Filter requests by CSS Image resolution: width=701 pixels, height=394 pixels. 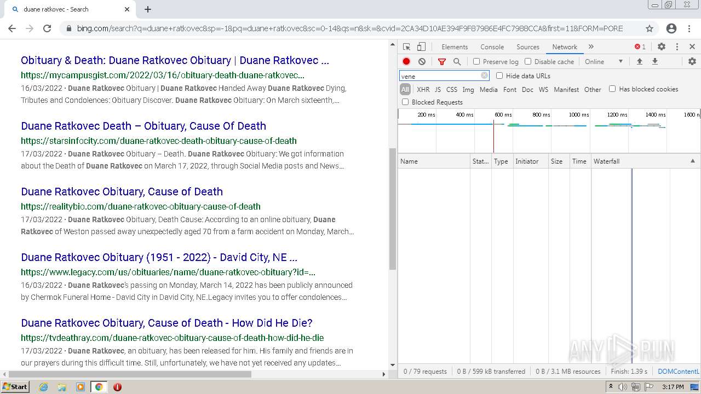(x=452, y=90)
